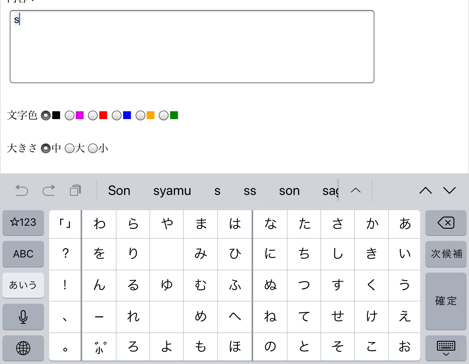The width and height of the screenshot is (469, 364).
Task: Switch to ABC keyboard mode
Action: point(23,254)
